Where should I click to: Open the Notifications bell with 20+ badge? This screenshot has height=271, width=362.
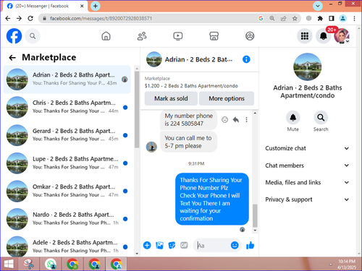coord(324,36)
